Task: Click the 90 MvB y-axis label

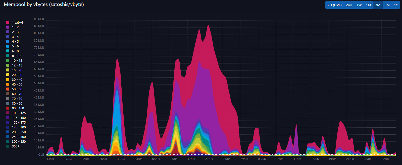Action: [x=39, y=26]
